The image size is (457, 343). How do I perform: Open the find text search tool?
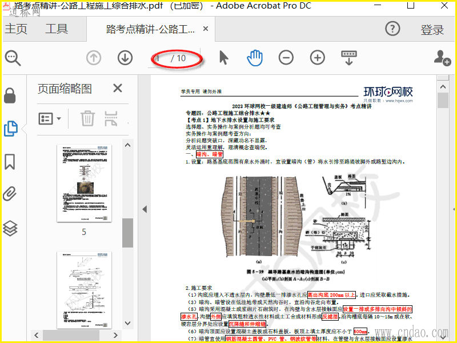[x=13, y=58]
